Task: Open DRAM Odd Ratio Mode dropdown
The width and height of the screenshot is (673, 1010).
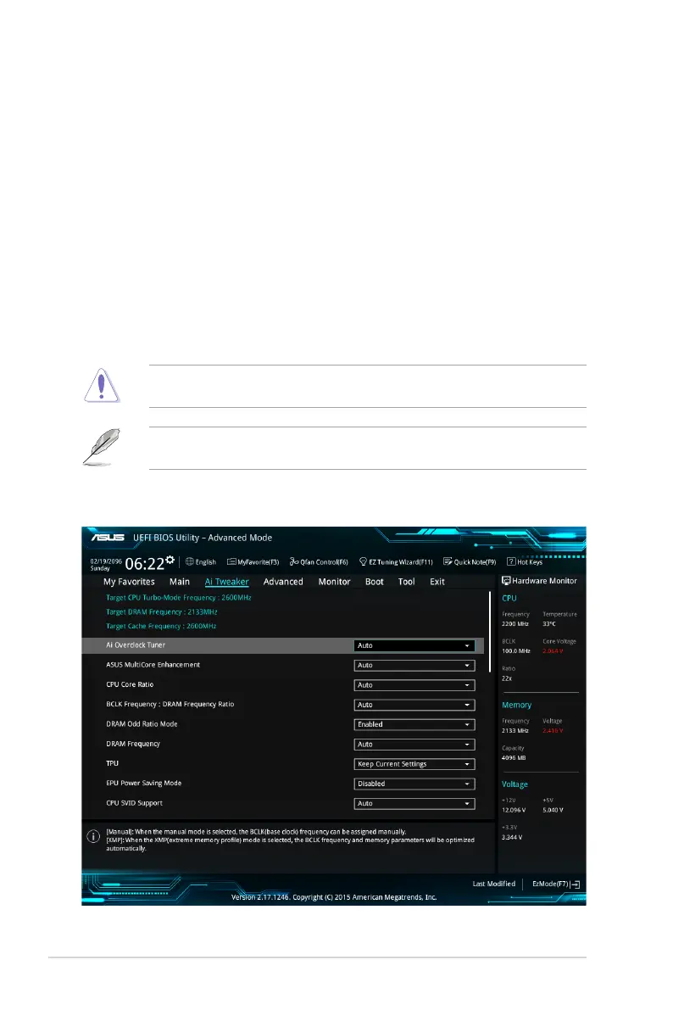Action: (414, 725)
